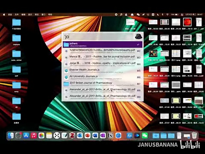Select the red circle image thumbnail on desktop
The width and height of the screenshot is (205, 154).
[187, 22]
